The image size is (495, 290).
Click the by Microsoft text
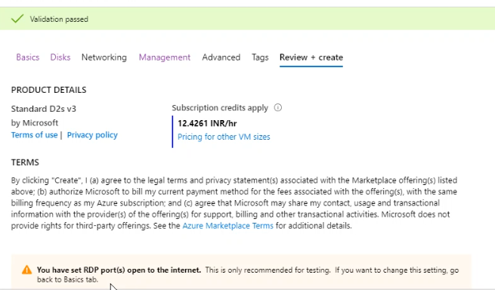tap(35, 123)
